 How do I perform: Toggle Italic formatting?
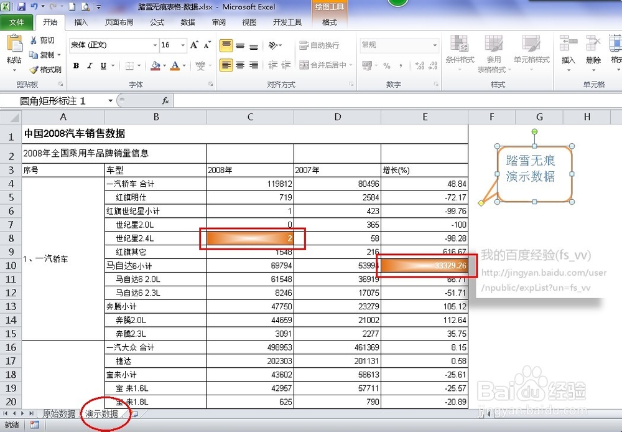(90, 66)
